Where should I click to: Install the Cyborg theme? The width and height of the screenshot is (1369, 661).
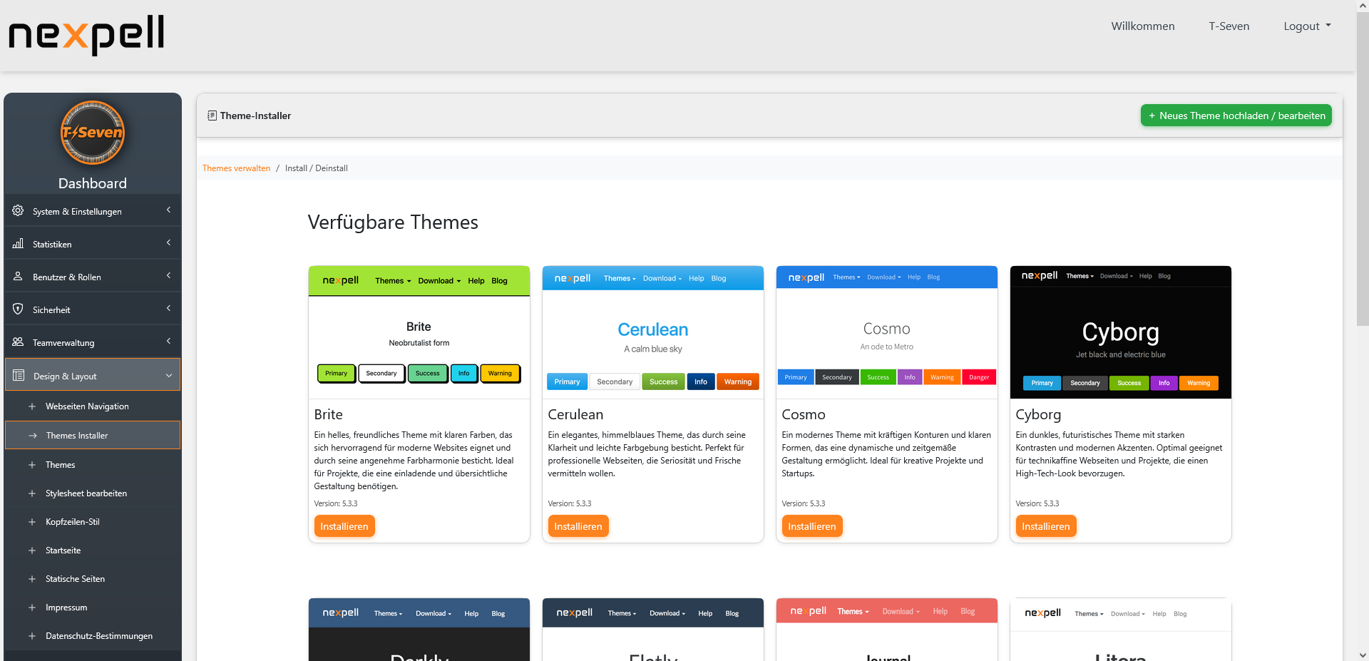[1045, 526]
